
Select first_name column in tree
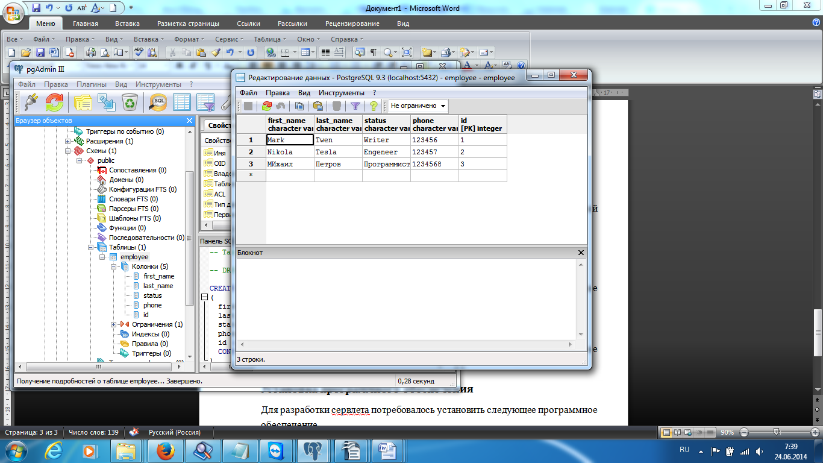pyautogui.click(x=159, y=276)
